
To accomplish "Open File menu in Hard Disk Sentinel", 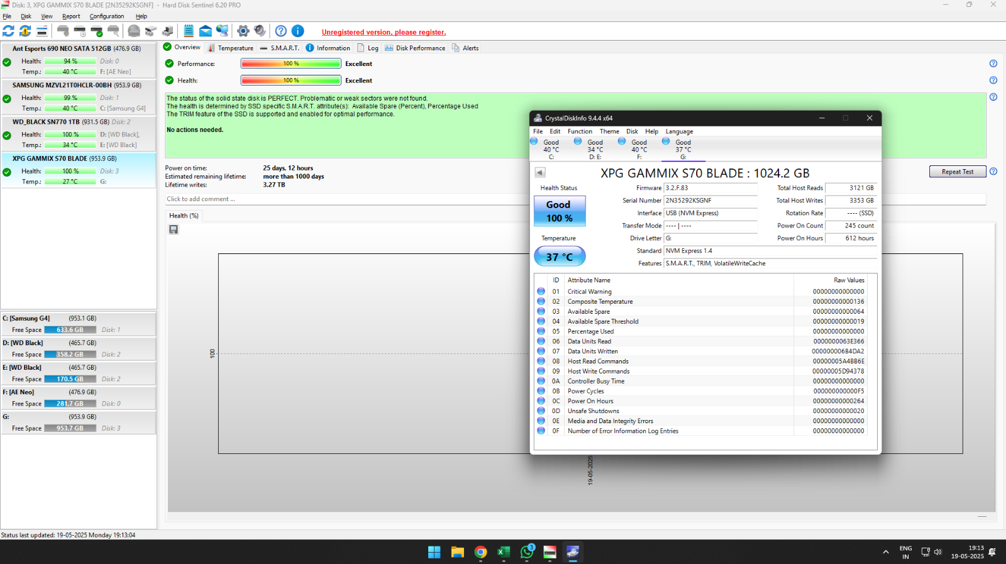I will click(7, 16).
